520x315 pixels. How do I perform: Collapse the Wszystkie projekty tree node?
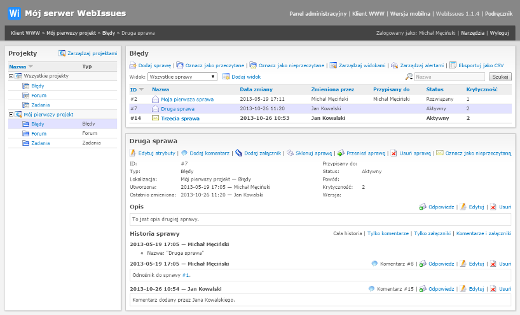(x=11, y=76)
